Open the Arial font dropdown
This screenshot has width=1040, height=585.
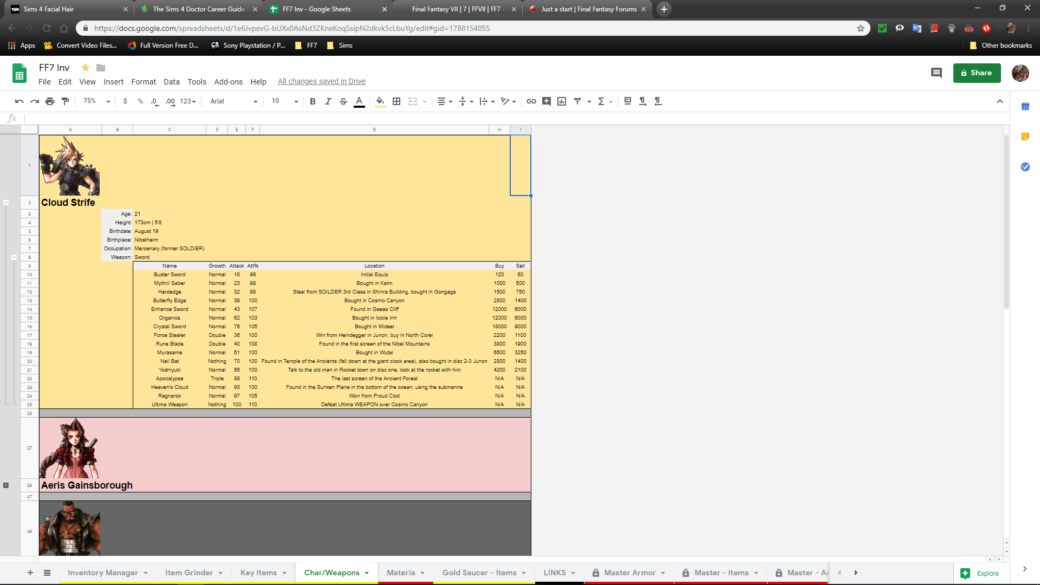click(x=233, y=101)
